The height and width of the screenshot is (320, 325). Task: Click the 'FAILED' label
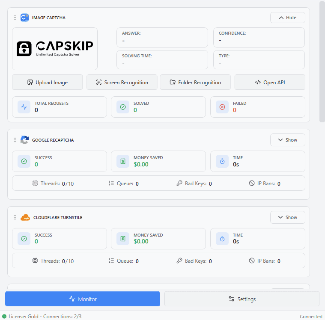click(240, 104)
